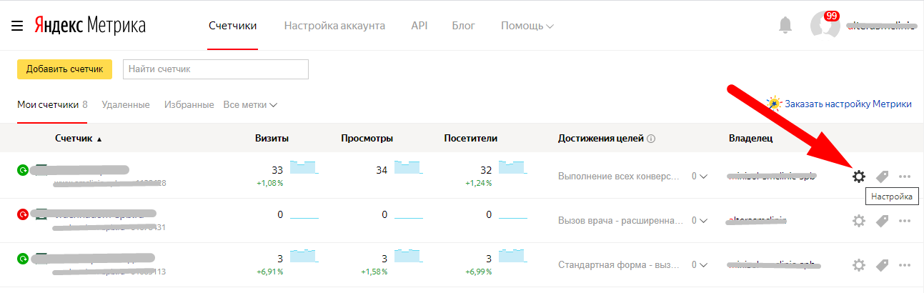Click green status icon of first counter
The width and height of the screenshot is (924, 293).
23,170
